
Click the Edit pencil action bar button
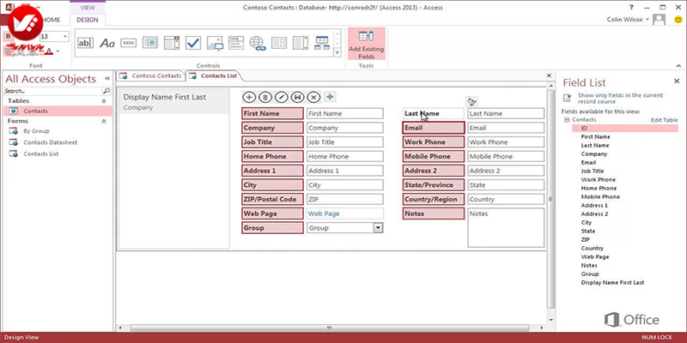point(282,97)
